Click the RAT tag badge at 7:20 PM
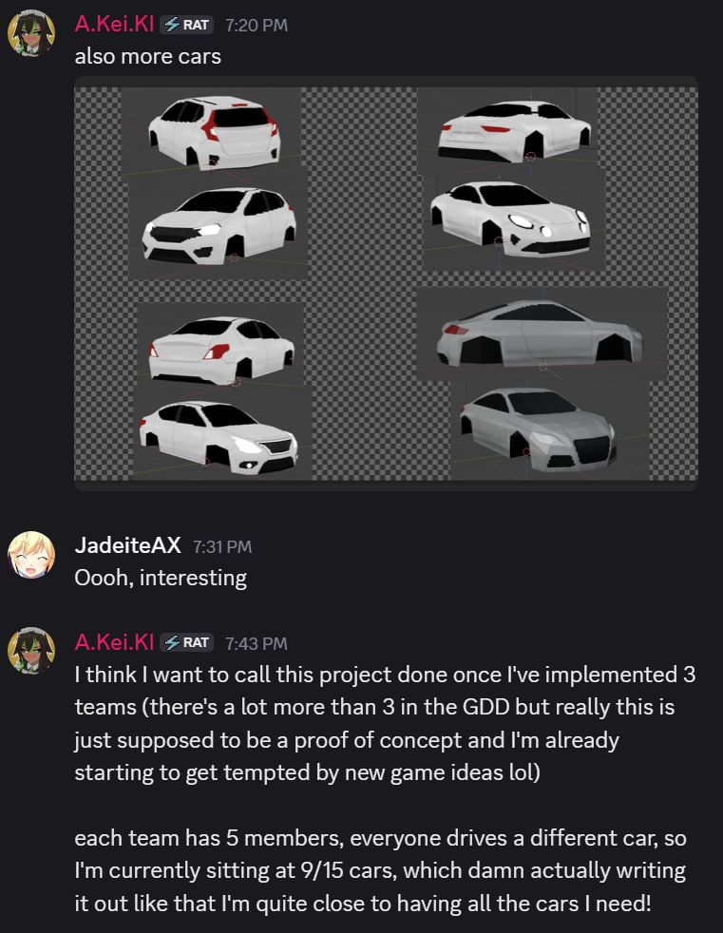723x933 pixels. coord(186,25)
